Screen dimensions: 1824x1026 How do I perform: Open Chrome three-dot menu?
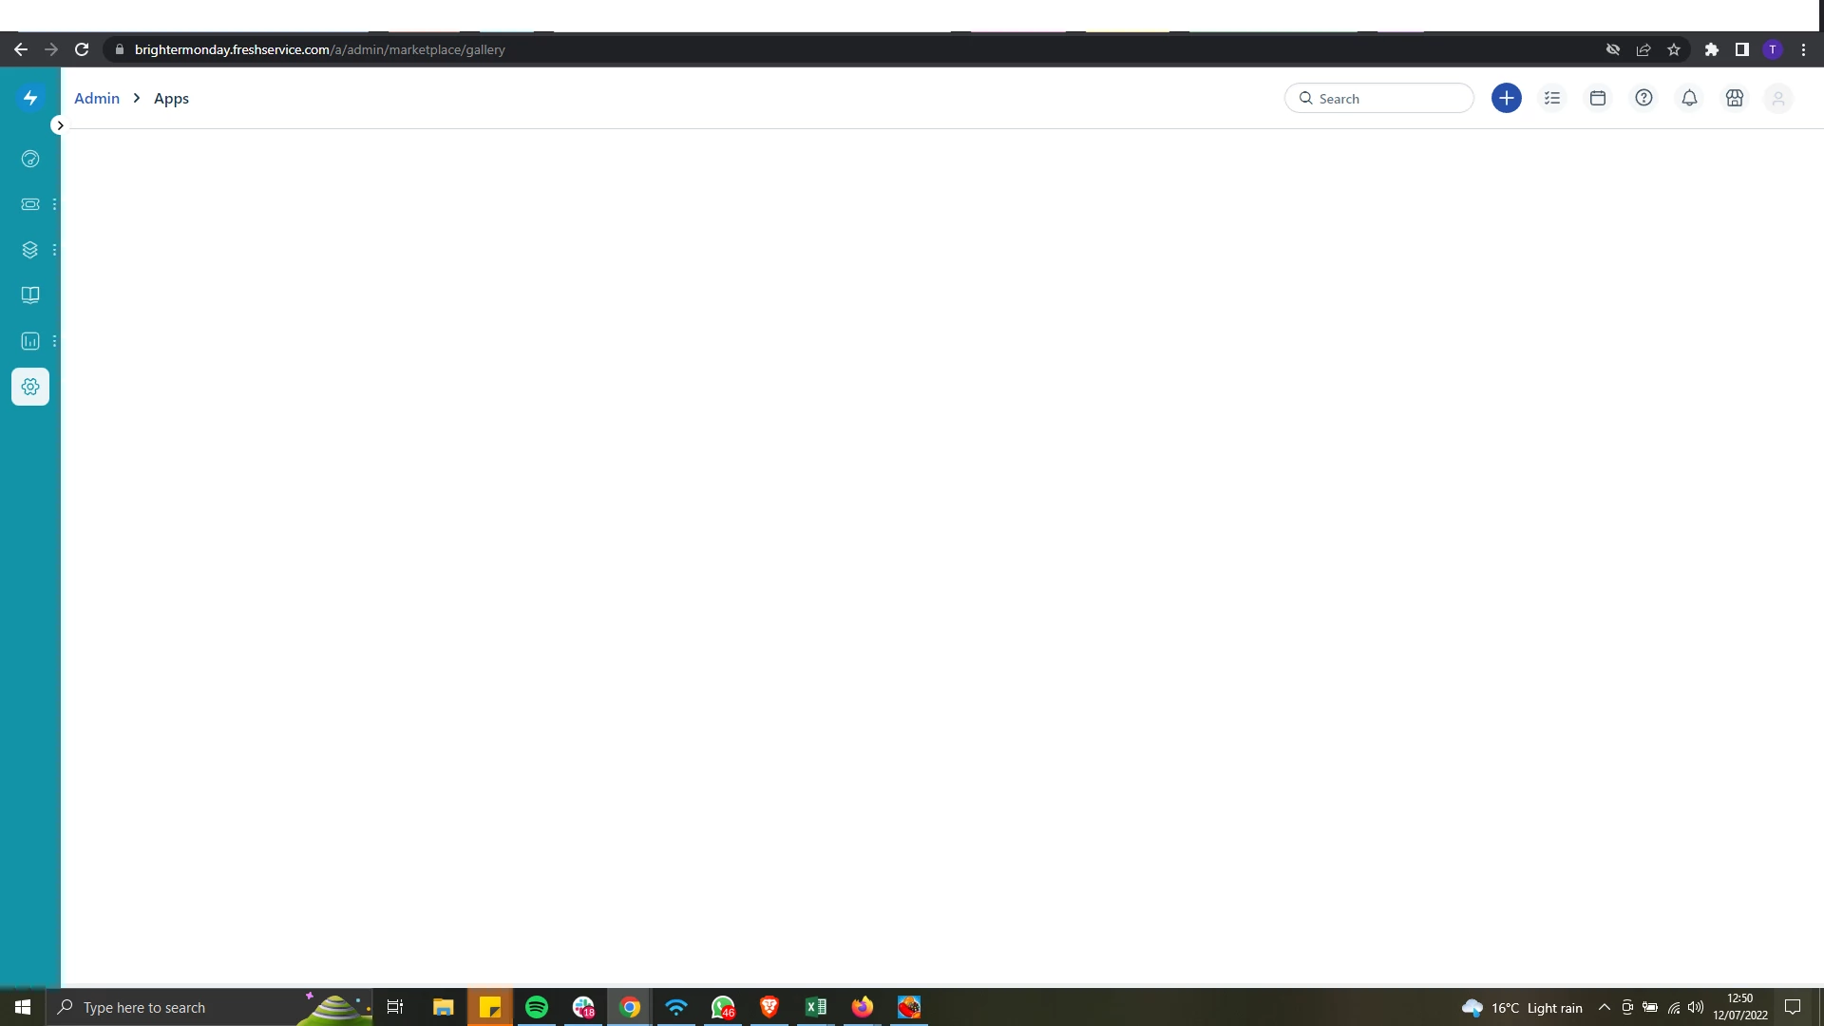point(1803,49)
